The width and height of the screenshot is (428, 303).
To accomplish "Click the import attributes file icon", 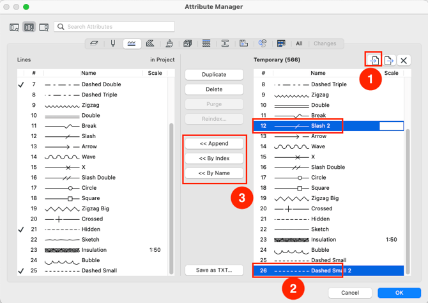I will [x=374, y=60].
